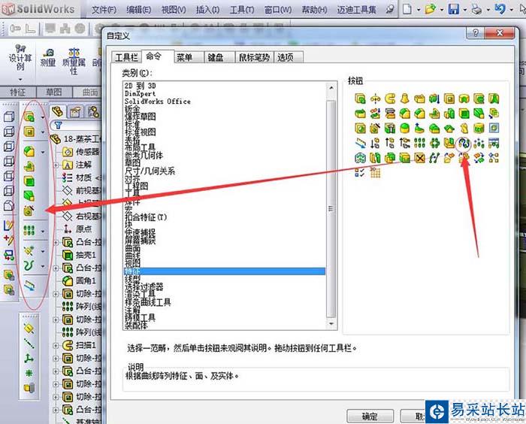Click Lofted Boss bell-shaped button in dialog
526x424 pixels.
405,98
